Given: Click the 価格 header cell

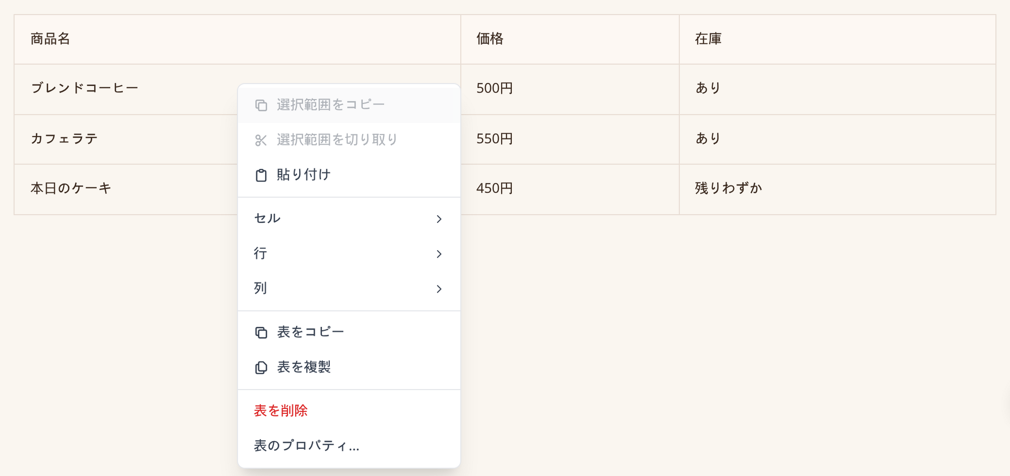Looking at the screenshot, I should (x=570, y=39).
